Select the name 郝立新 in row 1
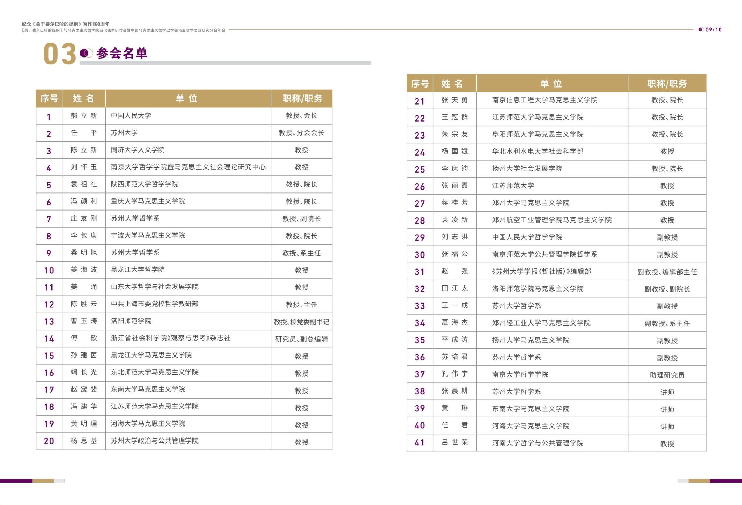Viewport: 742px width, 505px height. coord(84,116)
